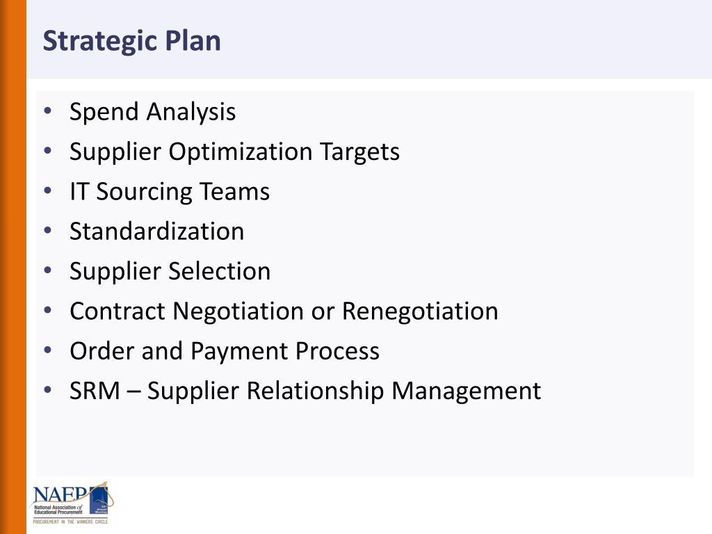Click the bullet before Order and Payment Process
This screenshot has height=534, width=712.
click(48, 350)
